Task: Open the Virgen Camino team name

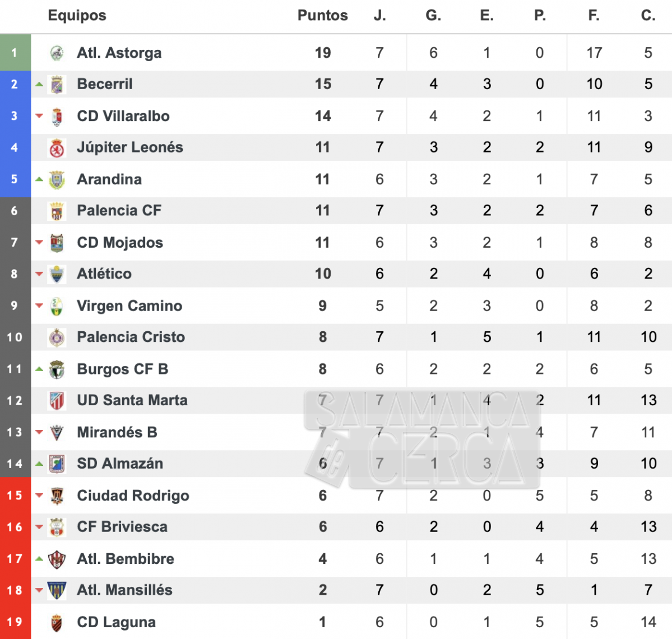Action: [129, 306]
